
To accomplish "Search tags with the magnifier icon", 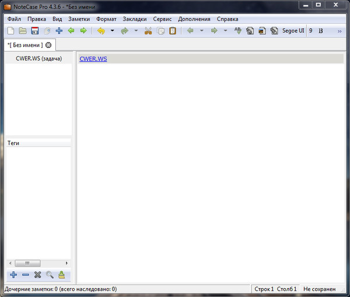I will coord(50,275).
